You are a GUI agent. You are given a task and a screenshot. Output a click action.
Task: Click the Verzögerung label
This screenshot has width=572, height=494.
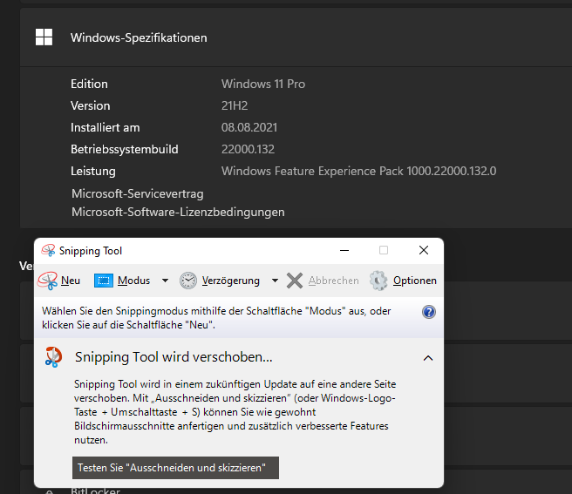(x=230, y=281)
